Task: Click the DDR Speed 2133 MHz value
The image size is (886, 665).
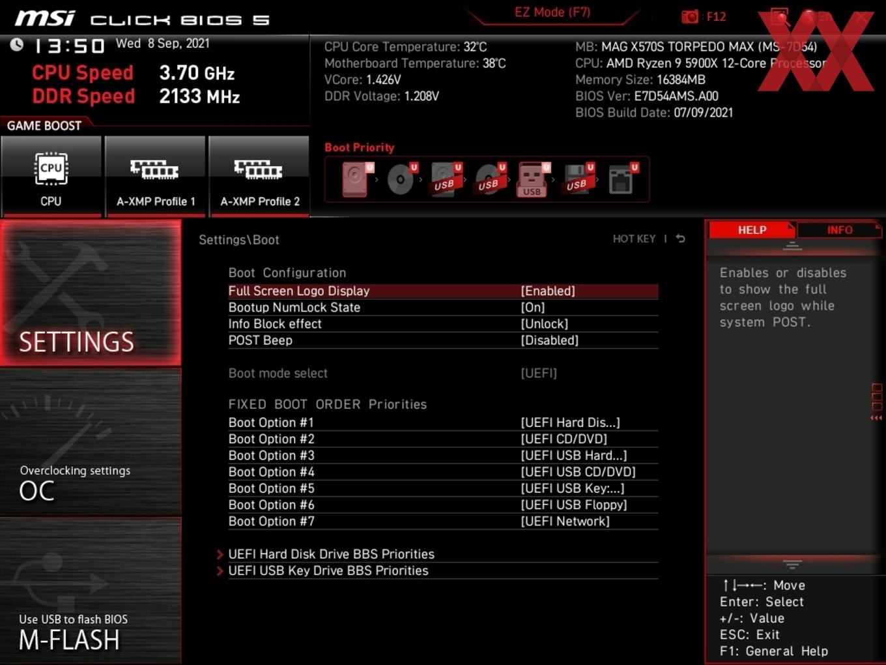Action: tap(199, 96)
